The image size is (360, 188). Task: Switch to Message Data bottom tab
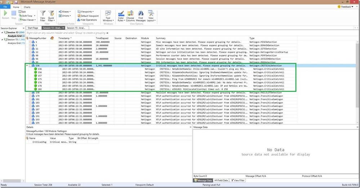tap(203, 180)
